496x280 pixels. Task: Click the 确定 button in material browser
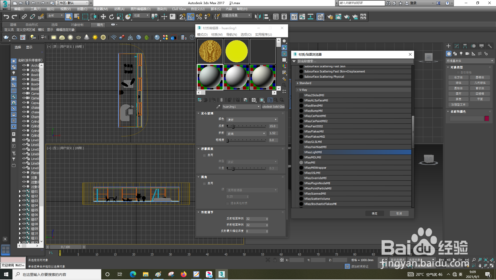point(375,213)
